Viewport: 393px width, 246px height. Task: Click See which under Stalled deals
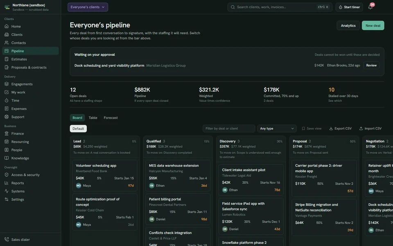click(335, 101)
